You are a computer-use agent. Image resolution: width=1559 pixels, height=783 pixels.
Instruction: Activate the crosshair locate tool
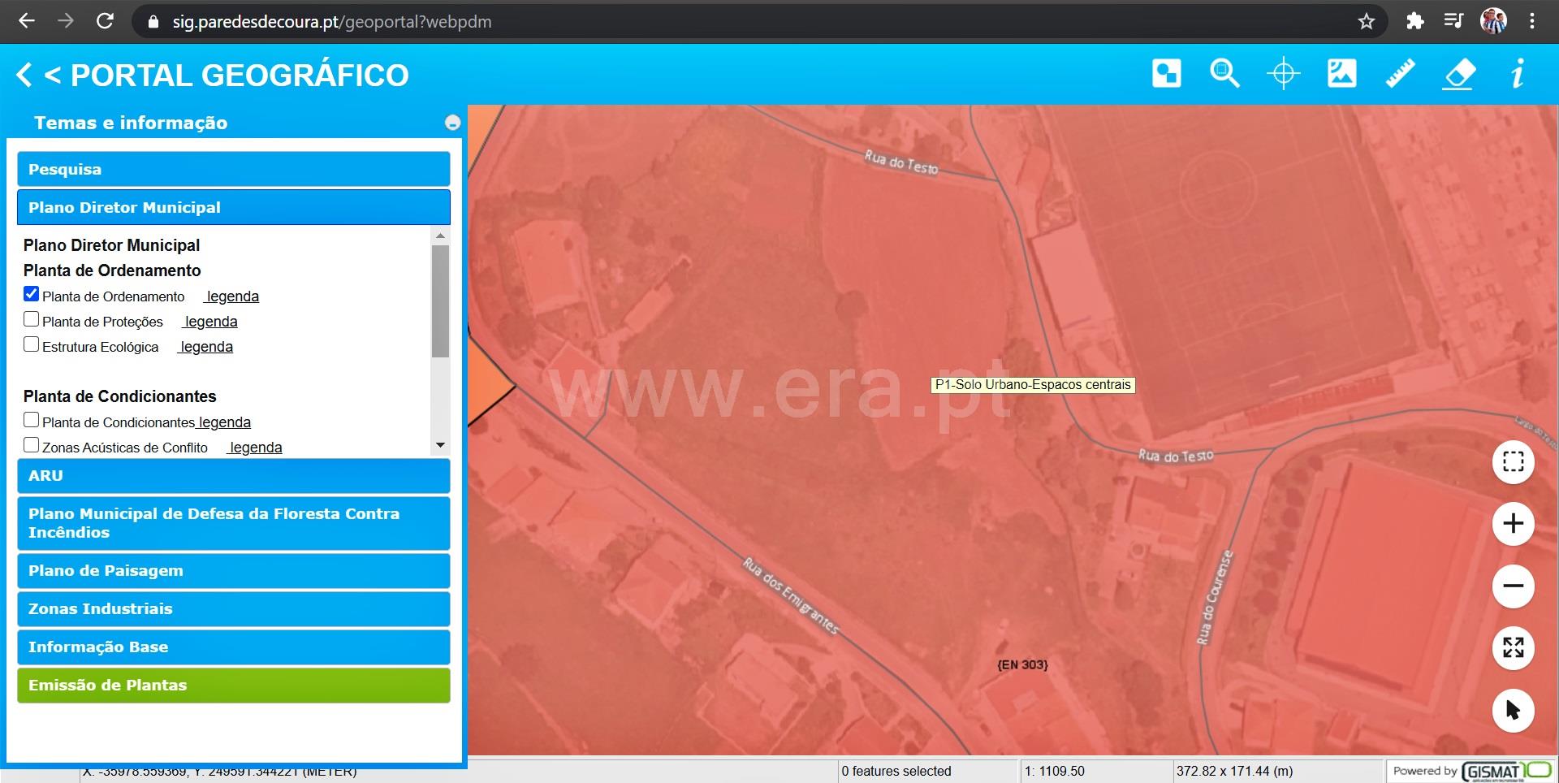click(x=1283, y=74)
